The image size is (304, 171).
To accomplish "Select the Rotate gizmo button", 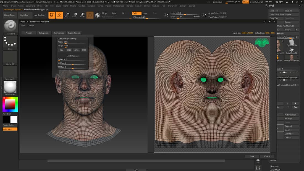I will pos(82,15).
